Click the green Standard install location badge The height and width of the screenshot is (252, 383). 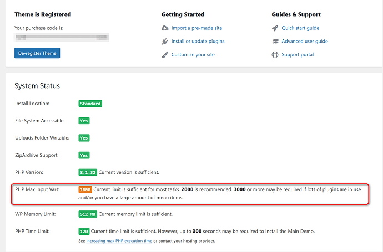(x=90, y=104)
